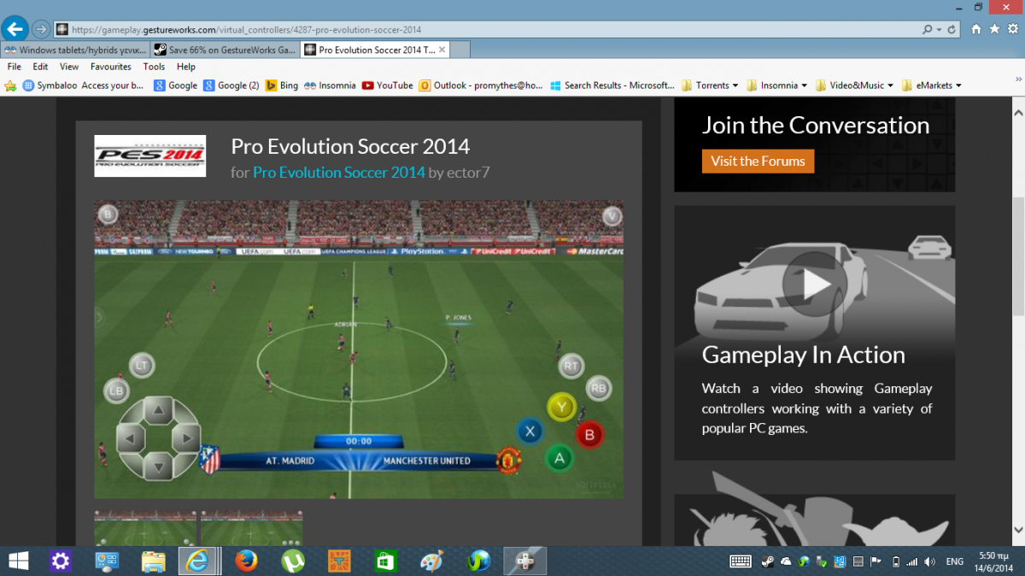Tap the LT trigger overlay button
This screenshot has width=1025, height=576.
142,366
